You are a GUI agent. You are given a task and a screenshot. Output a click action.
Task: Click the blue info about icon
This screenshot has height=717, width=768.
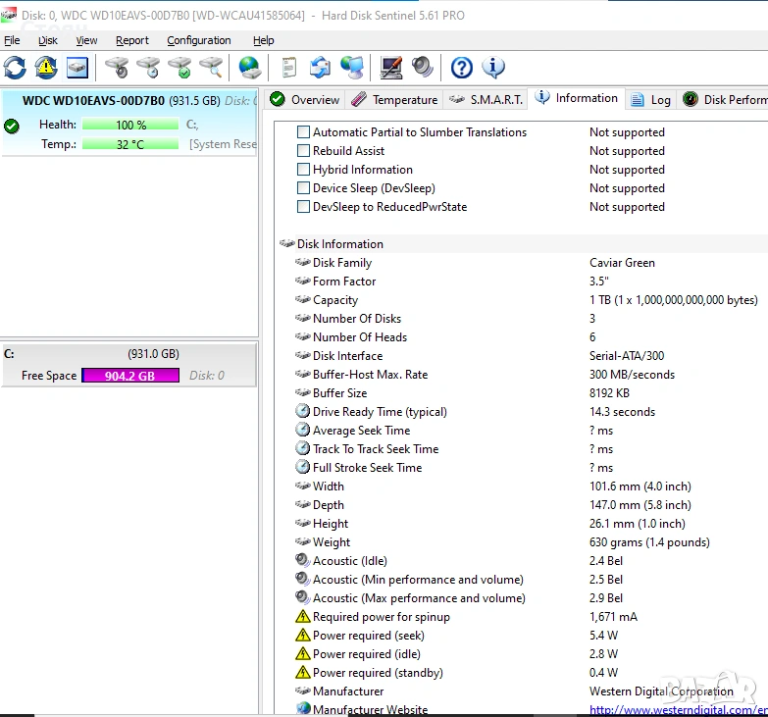(492, 68)
